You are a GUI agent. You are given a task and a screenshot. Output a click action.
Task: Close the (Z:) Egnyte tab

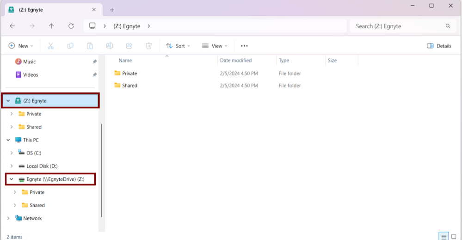[x=94, y=10]
